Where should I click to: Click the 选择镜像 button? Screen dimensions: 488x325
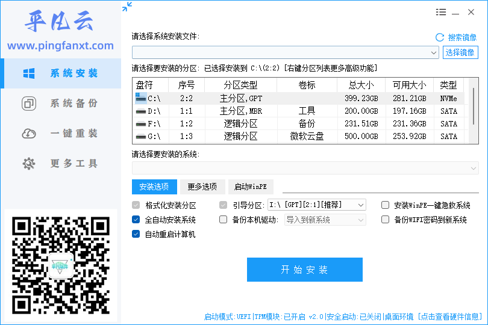[x=460, y=52]
